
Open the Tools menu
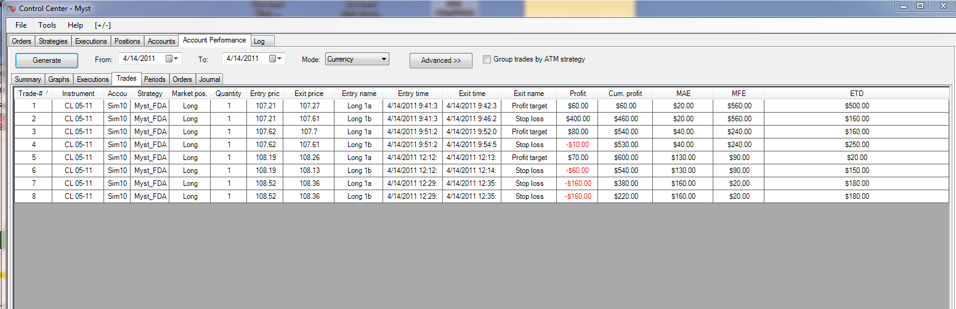[x=47, y=25]
